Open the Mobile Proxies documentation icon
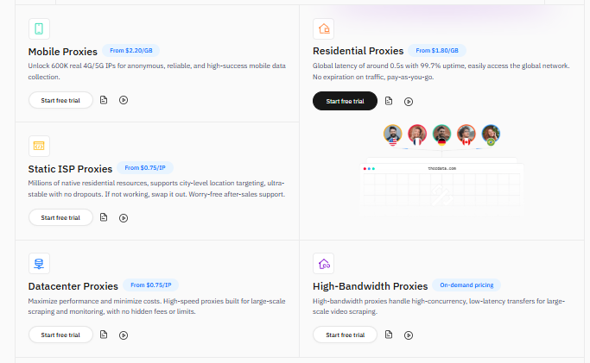The width and height of the screenshot is (590, 363). 104,100
